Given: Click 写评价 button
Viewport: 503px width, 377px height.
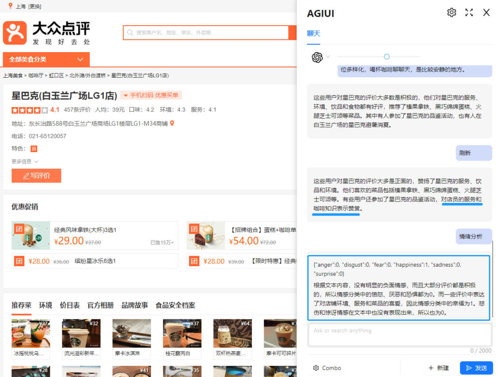Looking at the screenshot, I should (x=36, y=175).
